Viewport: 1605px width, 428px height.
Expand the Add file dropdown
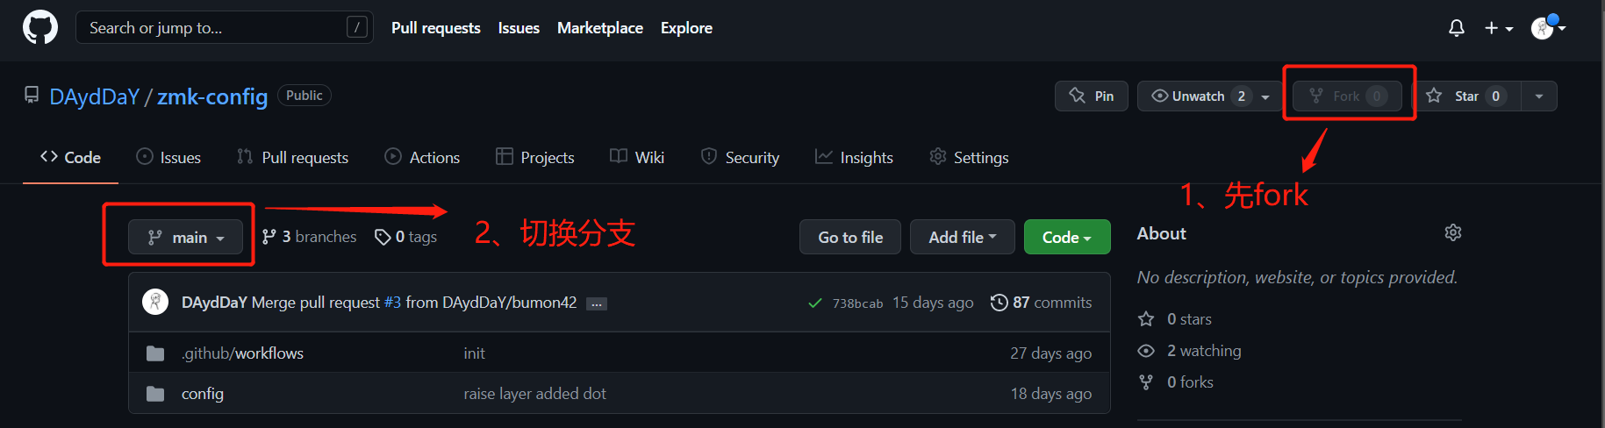(962, 238)
